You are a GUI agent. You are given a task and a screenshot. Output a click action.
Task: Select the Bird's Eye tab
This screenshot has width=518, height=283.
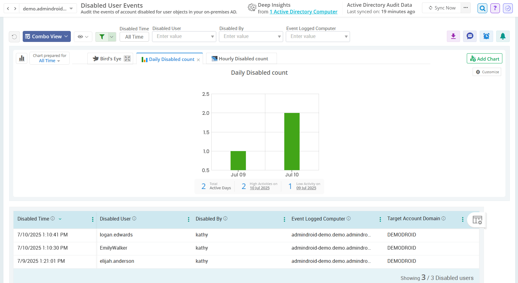107,59
